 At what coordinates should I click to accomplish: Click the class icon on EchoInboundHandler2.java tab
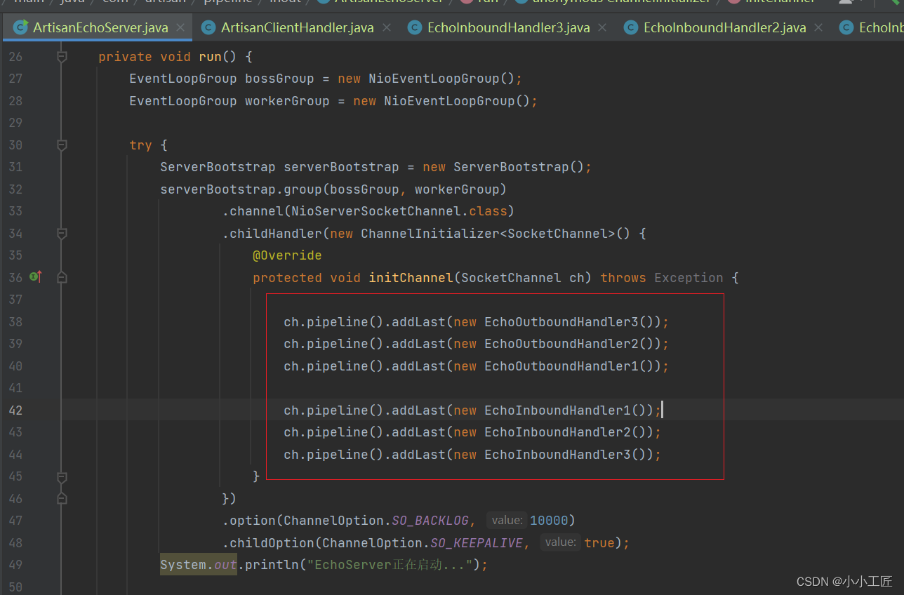point(630,28)
